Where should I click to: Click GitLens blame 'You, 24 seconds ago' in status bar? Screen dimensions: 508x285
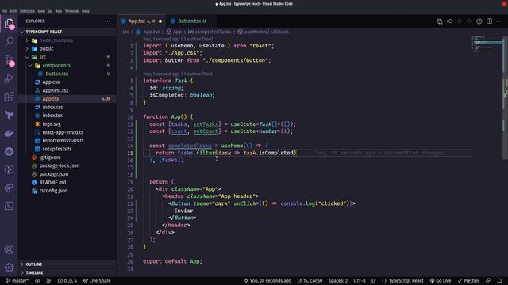coord(267,281)
